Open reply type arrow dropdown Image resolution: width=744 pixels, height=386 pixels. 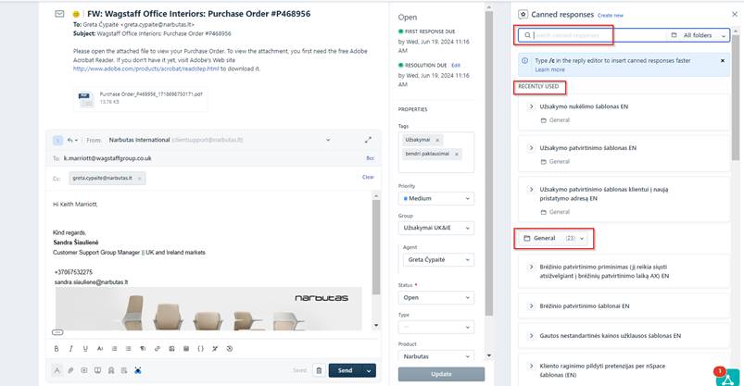72,141
